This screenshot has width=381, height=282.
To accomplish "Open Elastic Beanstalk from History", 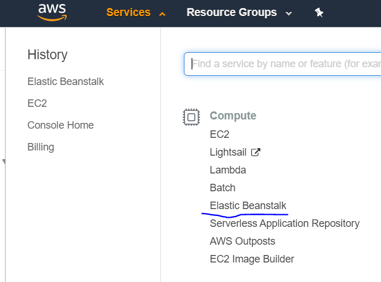I will pos(66,82).
